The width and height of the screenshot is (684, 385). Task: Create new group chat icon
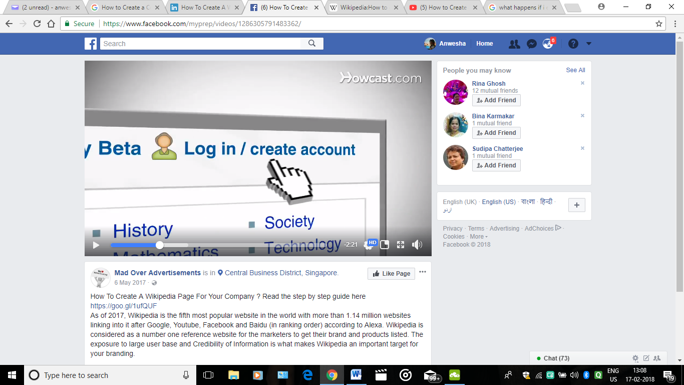pyautogui.click(x=657, y=358)
